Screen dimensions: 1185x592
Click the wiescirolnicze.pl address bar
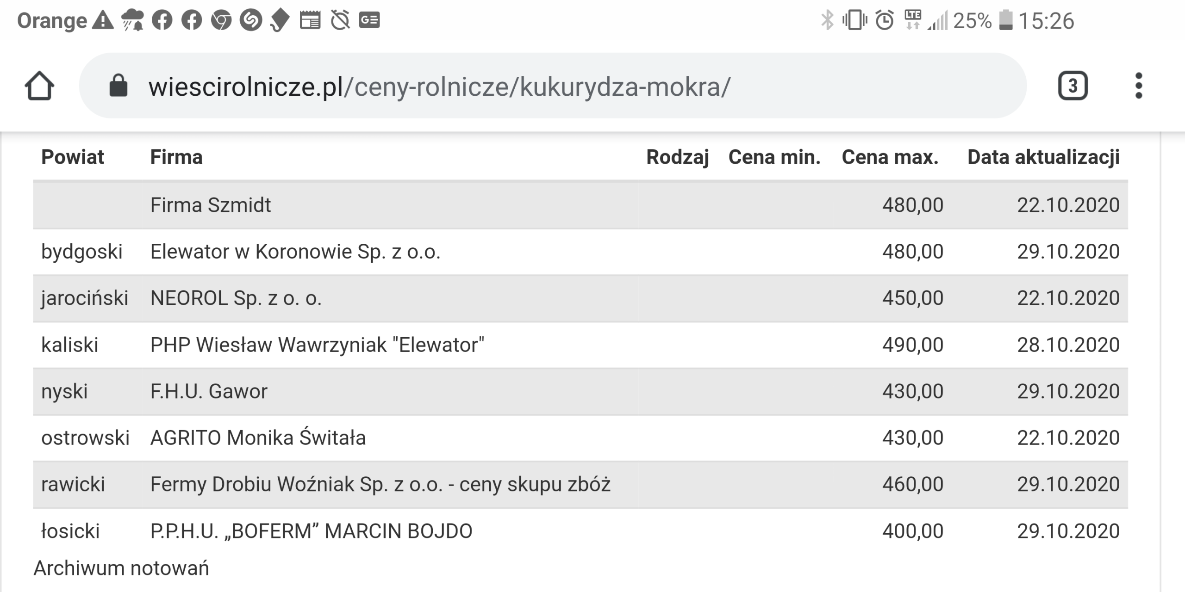tap(439, 86)
